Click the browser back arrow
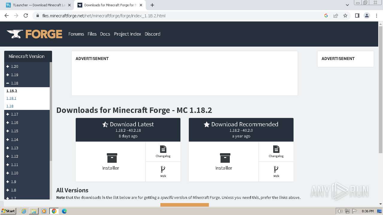The image size is (383, 215). click(x=7, y=16)
